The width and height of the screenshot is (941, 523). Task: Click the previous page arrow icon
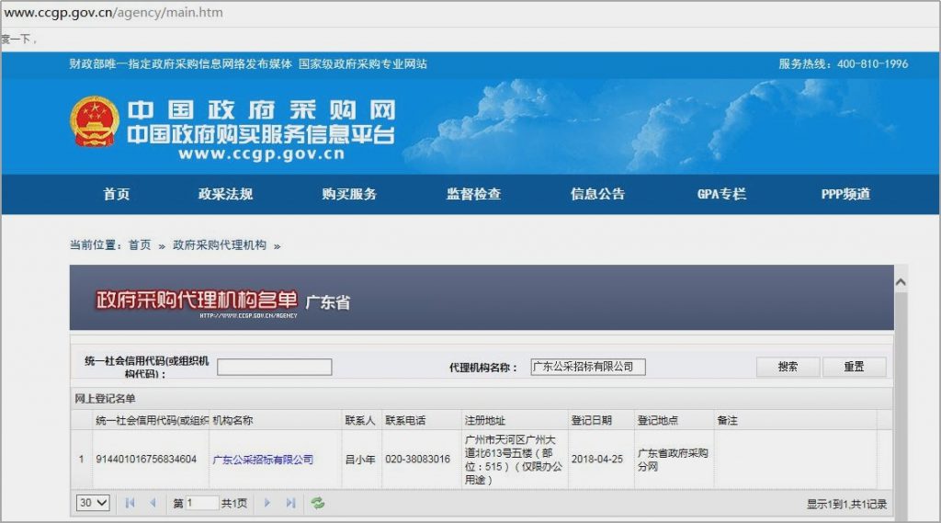[x=153, y=503]
